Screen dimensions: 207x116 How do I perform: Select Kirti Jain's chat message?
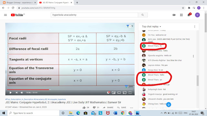click(x=169, y=40)
